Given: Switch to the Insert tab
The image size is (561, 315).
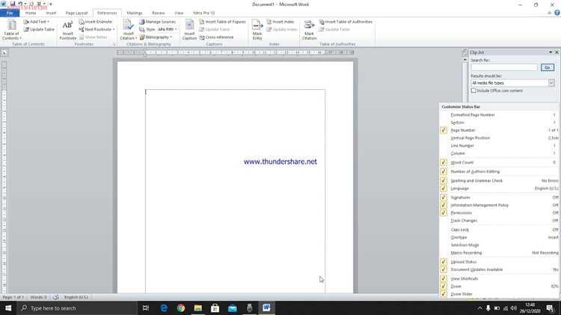Looking at the screenshot, I should pyautogui.click(x=51, y=13).
